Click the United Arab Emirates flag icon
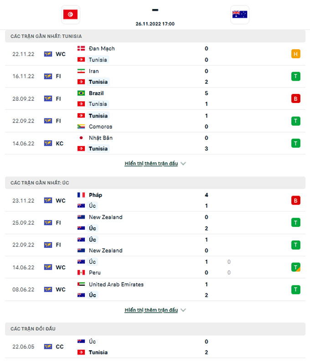 [x=81, y=284]
